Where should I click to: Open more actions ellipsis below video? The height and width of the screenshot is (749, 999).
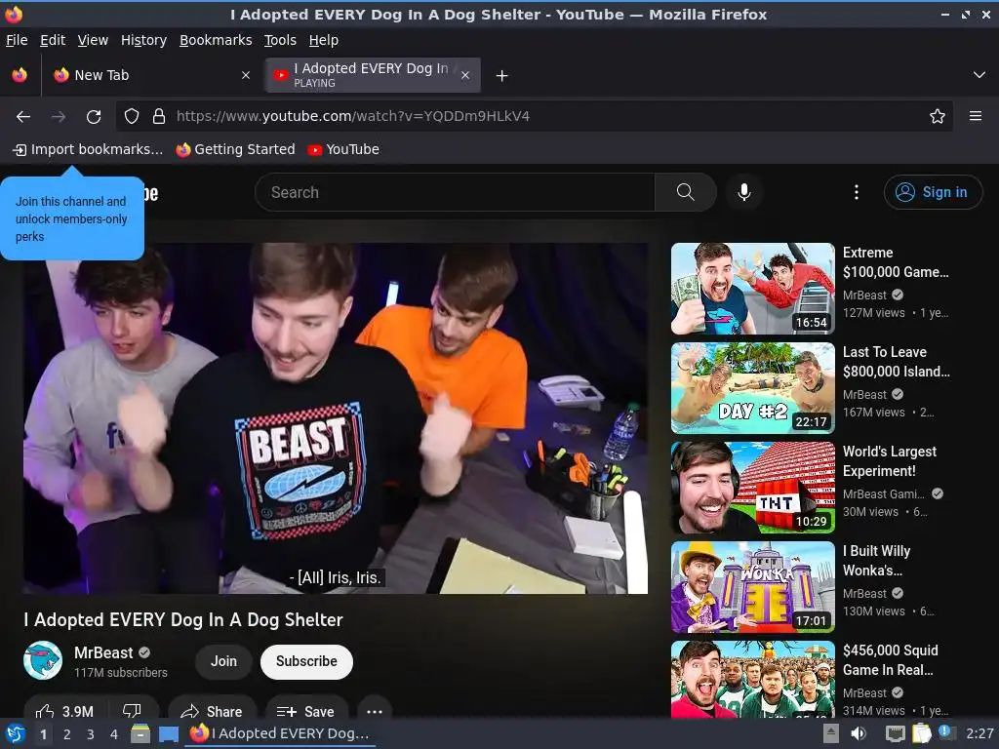(375, 711)
